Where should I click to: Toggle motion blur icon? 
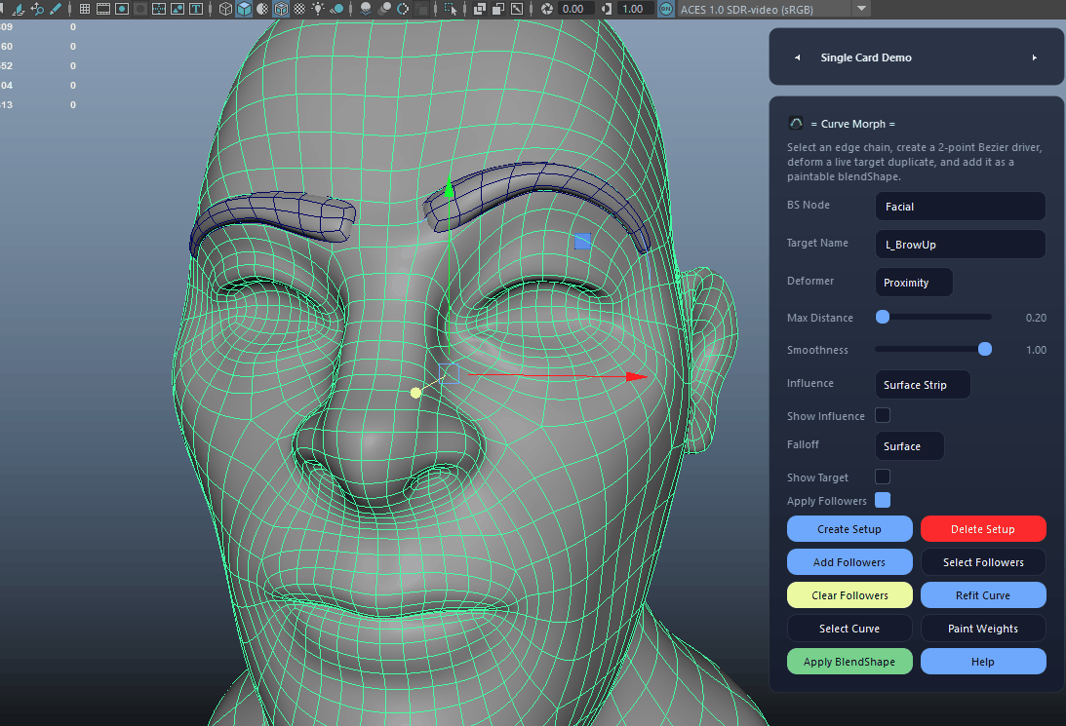[384, 10]
